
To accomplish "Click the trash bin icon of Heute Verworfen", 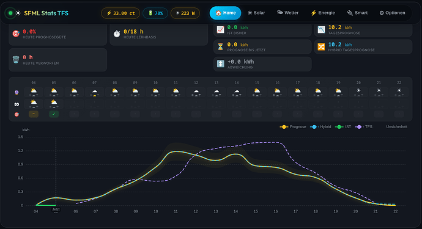I will click(16, 60).
